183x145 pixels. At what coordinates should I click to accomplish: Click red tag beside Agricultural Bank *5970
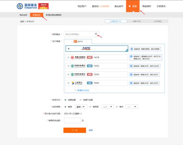point(90,74)
